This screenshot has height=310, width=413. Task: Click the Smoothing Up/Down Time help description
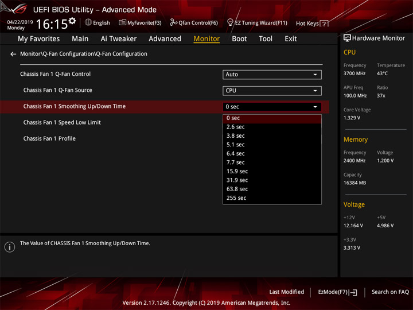[85, 243]
